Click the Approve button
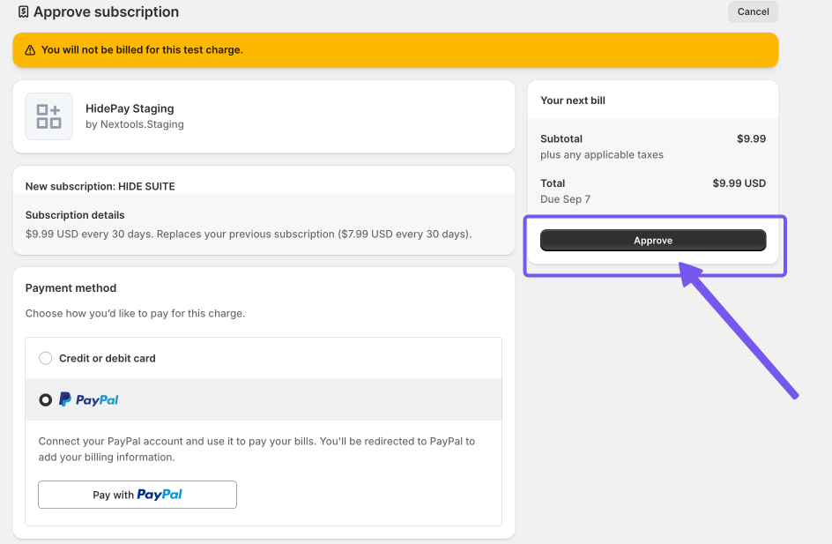This screenshot has width=832, height=544. point(652,241)
